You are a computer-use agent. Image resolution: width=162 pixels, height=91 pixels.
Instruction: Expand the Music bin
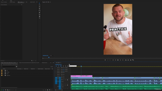click(x=4, y=74)
